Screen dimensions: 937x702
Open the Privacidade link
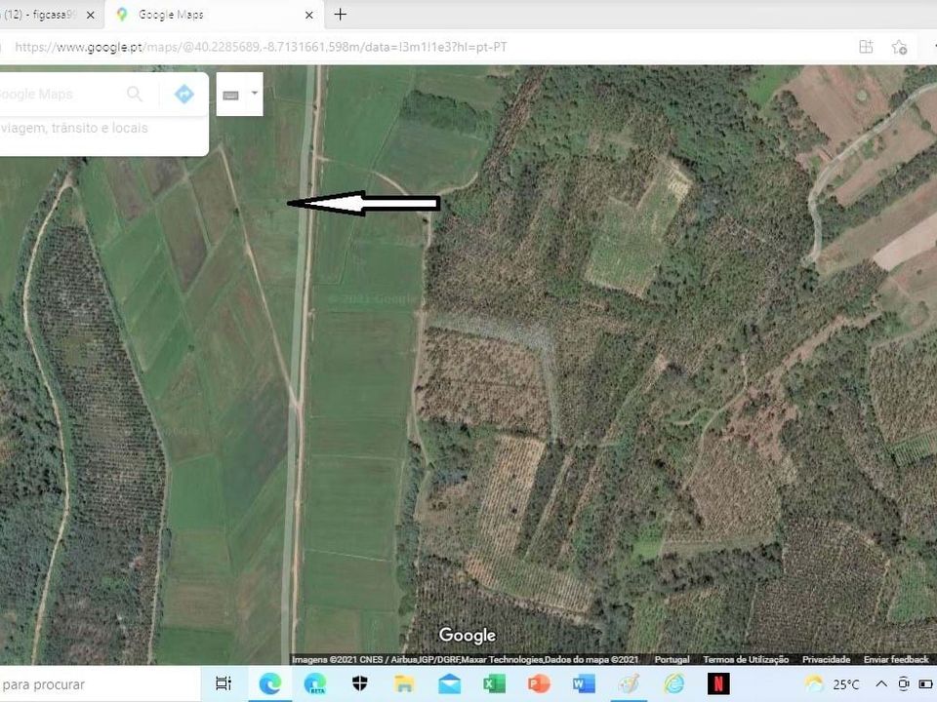pyautogui.click(x=826, y=659)
